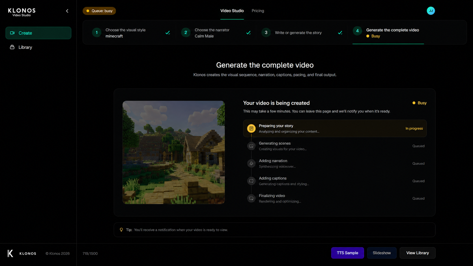Click the Queued status for Generating scenes
The width and height of the screenshot is (473, 266).
click(418, 146)
